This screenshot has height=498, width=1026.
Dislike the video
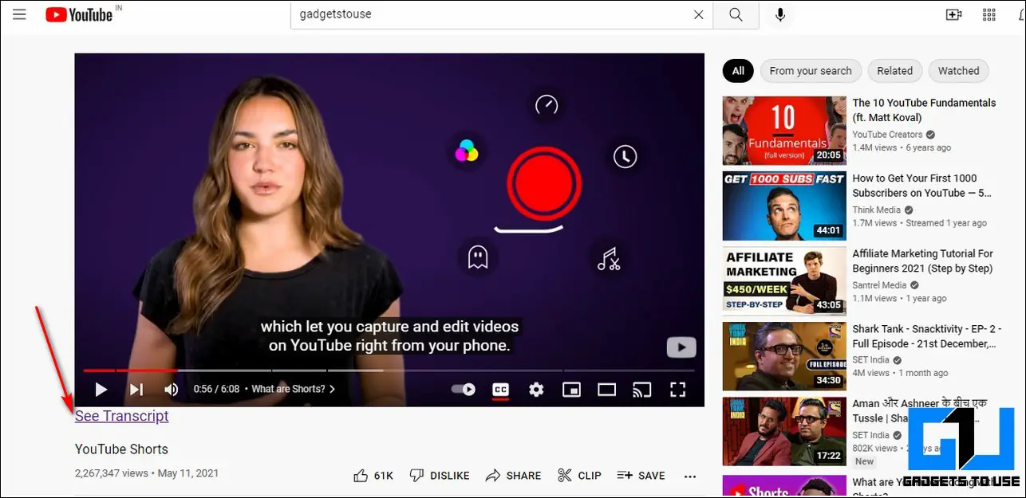[440, 476]
